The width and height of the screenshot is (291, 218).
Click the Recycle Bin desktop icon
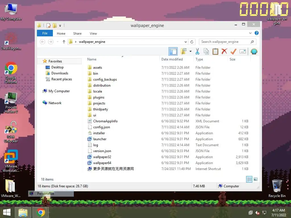coord(277,188)
